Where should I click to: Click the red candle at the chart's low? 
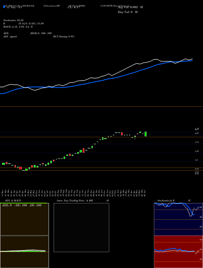coord(21,168)
